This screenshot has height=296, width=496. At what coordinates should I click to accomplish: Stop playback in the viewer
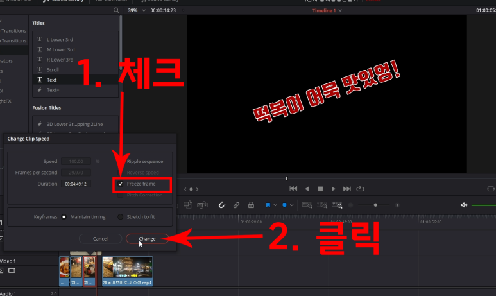320,189
